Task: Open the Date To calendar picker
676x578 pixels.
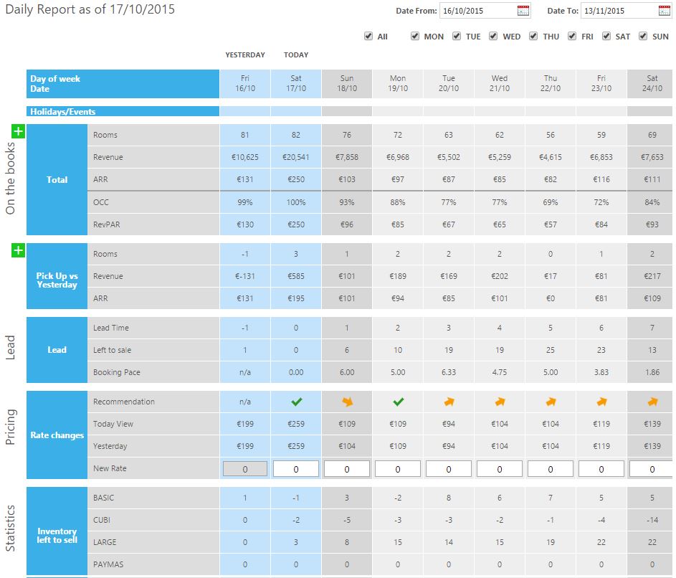Action: pos(665,11)
